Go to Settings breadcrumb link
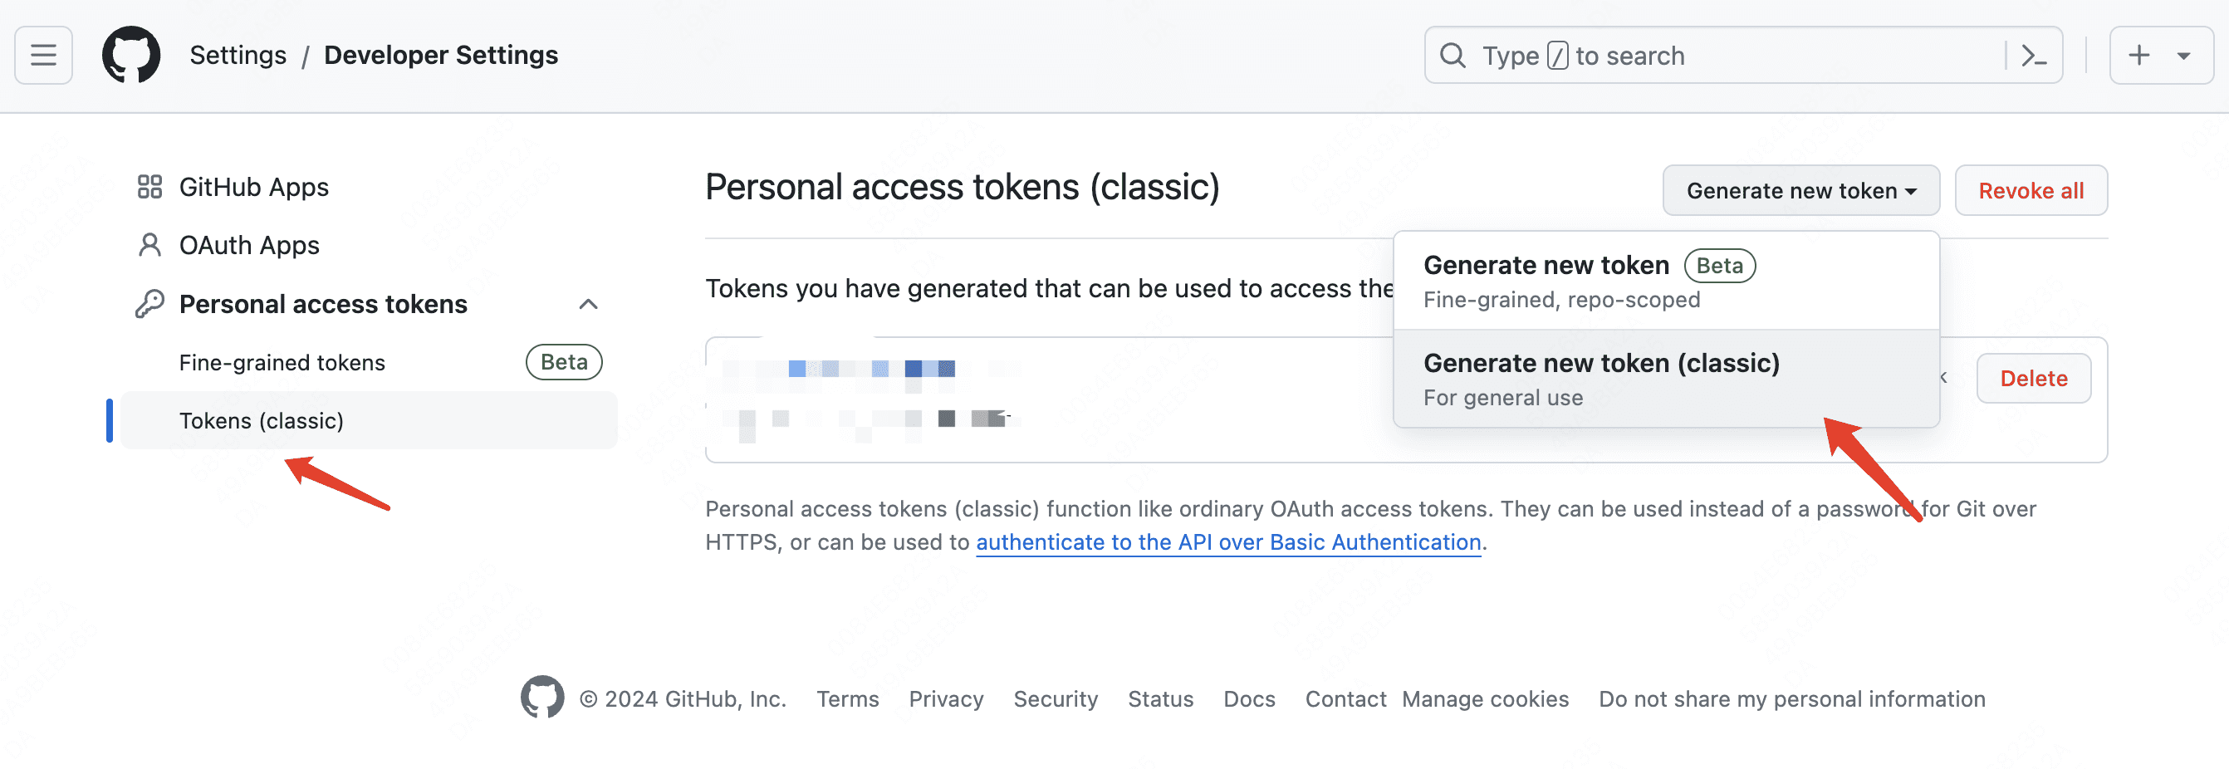The width and height of the screenshot is (2229, 769). click(x=238, y=56)
